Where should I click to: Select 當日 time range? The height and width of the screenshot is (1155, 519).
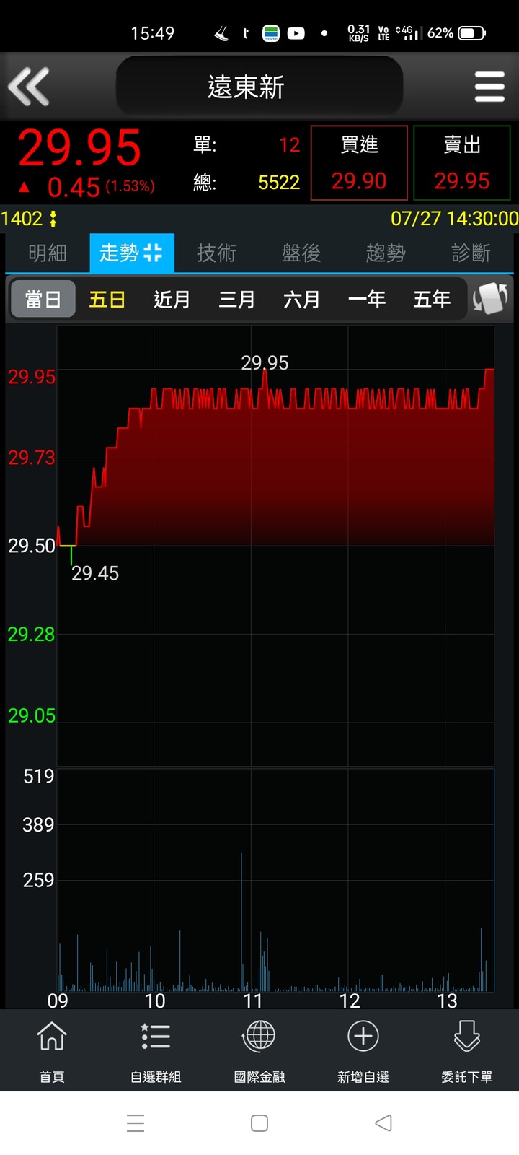coord(43,299)
